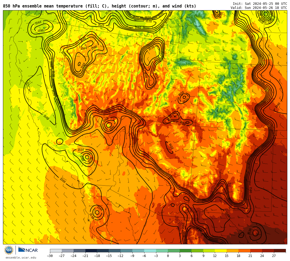Pick the light gray -30 to -27 colorbar segment

[x=56, y=251]
